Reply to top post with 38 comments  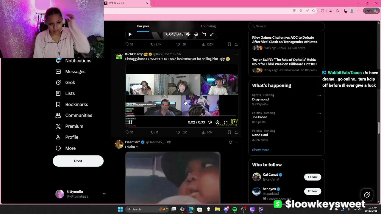(x=129, y=44)
